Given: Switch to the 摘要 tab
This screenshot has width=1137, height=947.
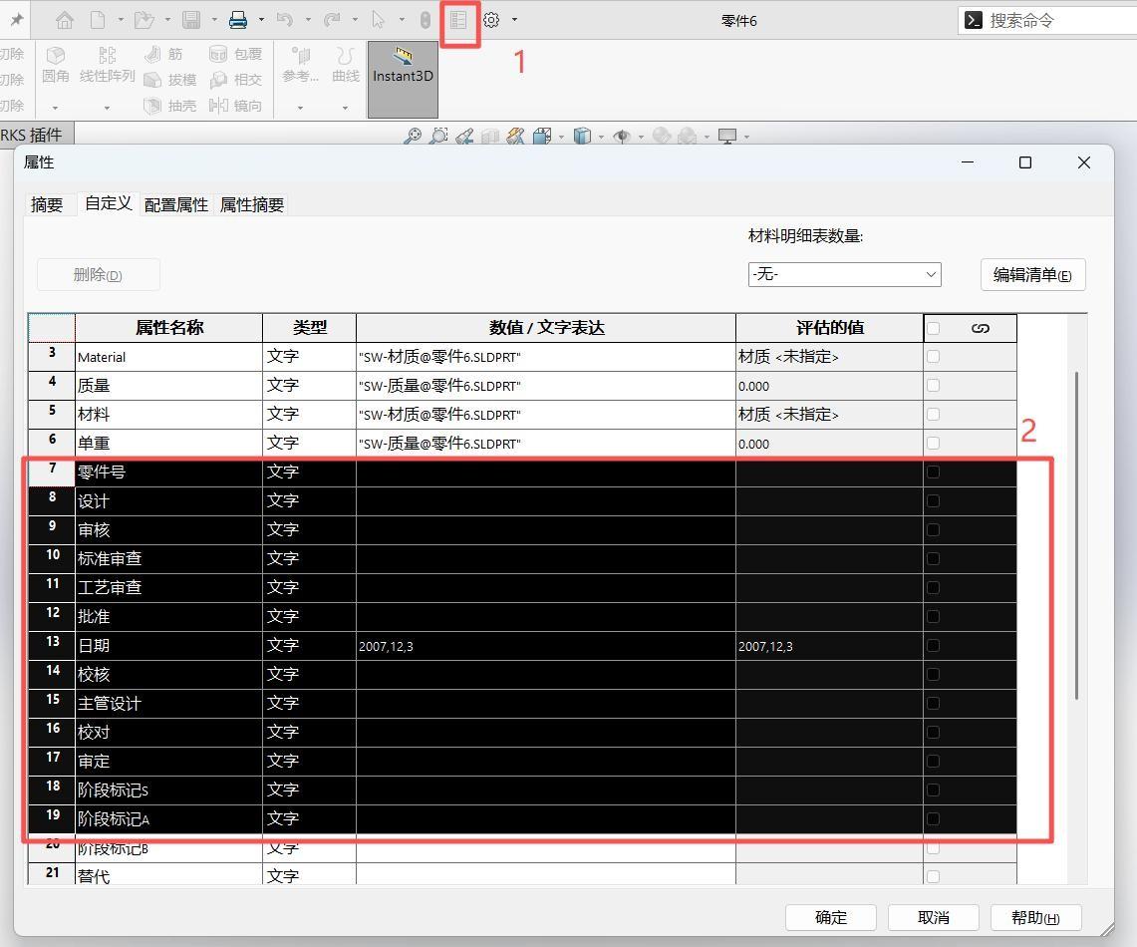Looking at the screenshot, I should tap(47, 204).
